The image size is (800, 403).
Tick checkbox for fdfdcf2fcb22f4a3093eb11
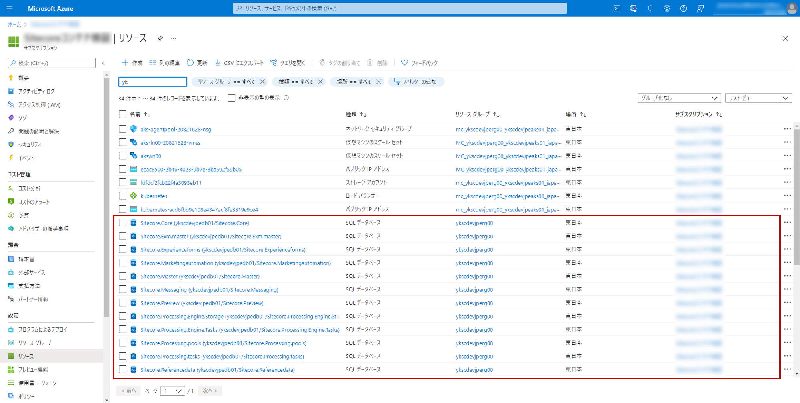(x=123, y=182)
